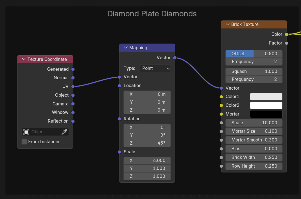The image size is (301, 199).
Task: Enable the From Instancer checkbox
Action: pyautogui.click(x=25, y=141)
